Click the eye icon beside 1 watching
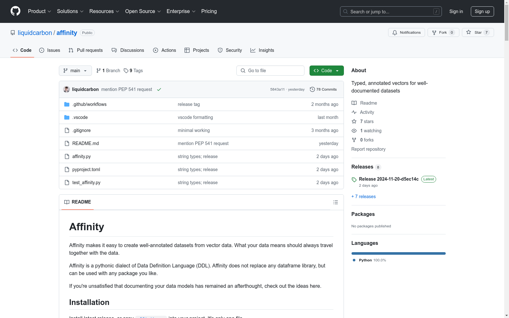509x318 pixels. point(354,131)
